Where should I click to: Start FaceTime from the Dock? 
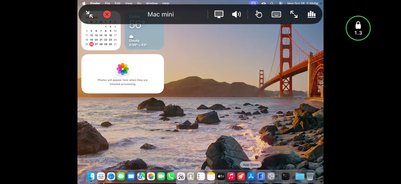[x=161, y=176]
